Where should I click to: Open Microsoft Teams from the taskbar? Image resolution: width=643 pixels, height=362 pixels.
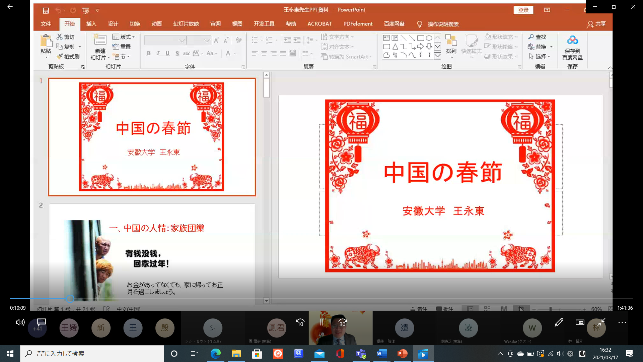(361, 354)
